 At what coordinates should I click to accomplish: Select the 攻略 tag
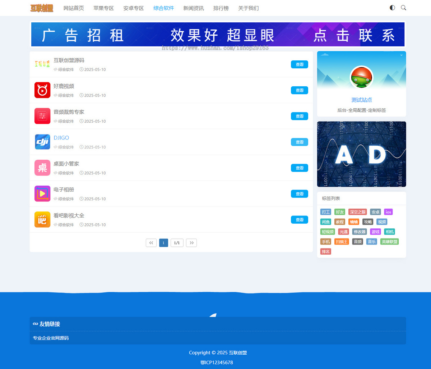pos(368,222)
